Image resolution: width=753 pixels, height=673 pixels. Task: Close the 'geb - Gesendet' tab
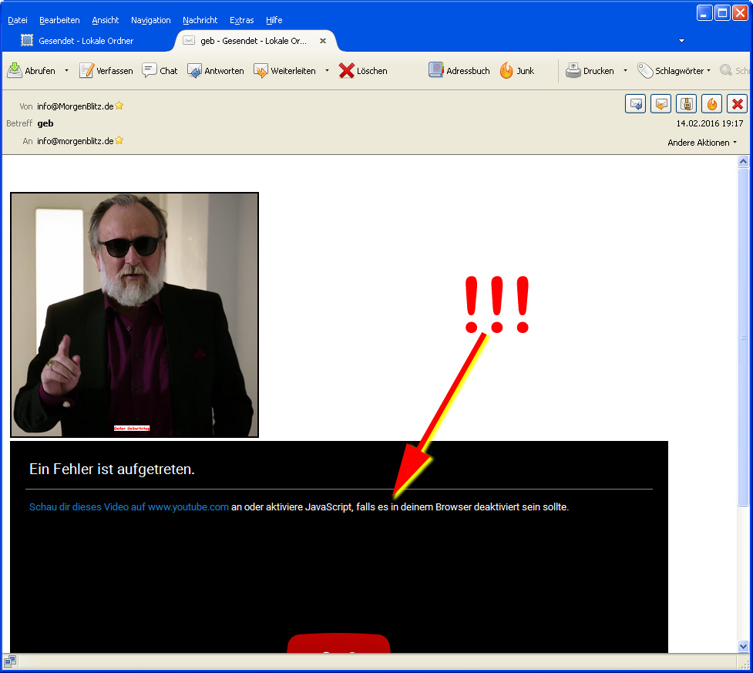pyautogui.click(x=323, y=41)
